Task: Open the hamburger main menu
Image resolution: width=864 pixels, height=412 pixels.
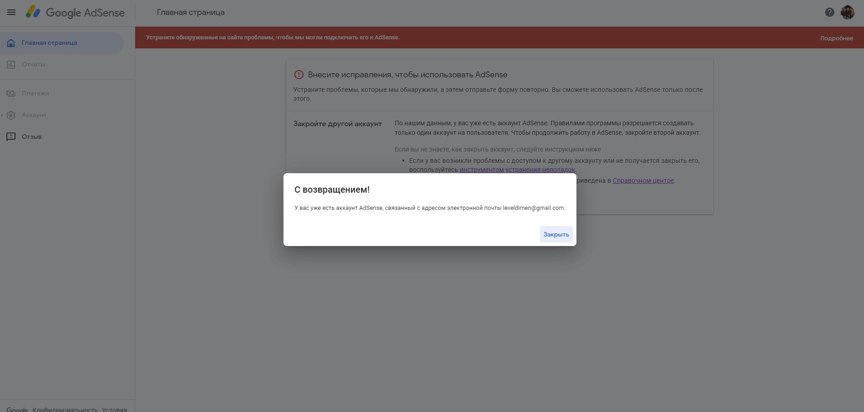Action: [11, 12]
